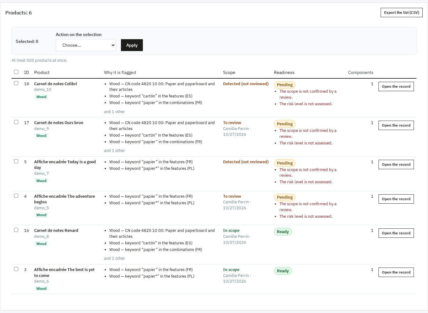Export the list as CSV
Viewport: 428px width, 313px height.
click(402, 13)
